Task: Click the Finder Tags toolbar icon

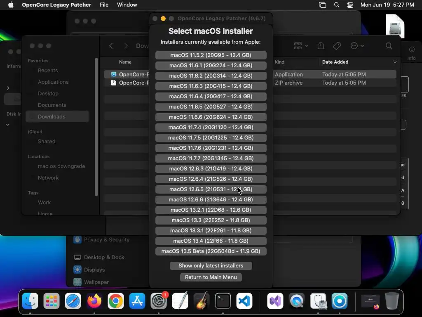Action: (337, 46)
